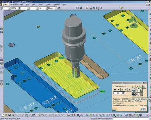The height and width of the screenshot is (120, 151).
Task: Click the Save disk icon in bottom toolbar
Action: pos(10,115)
